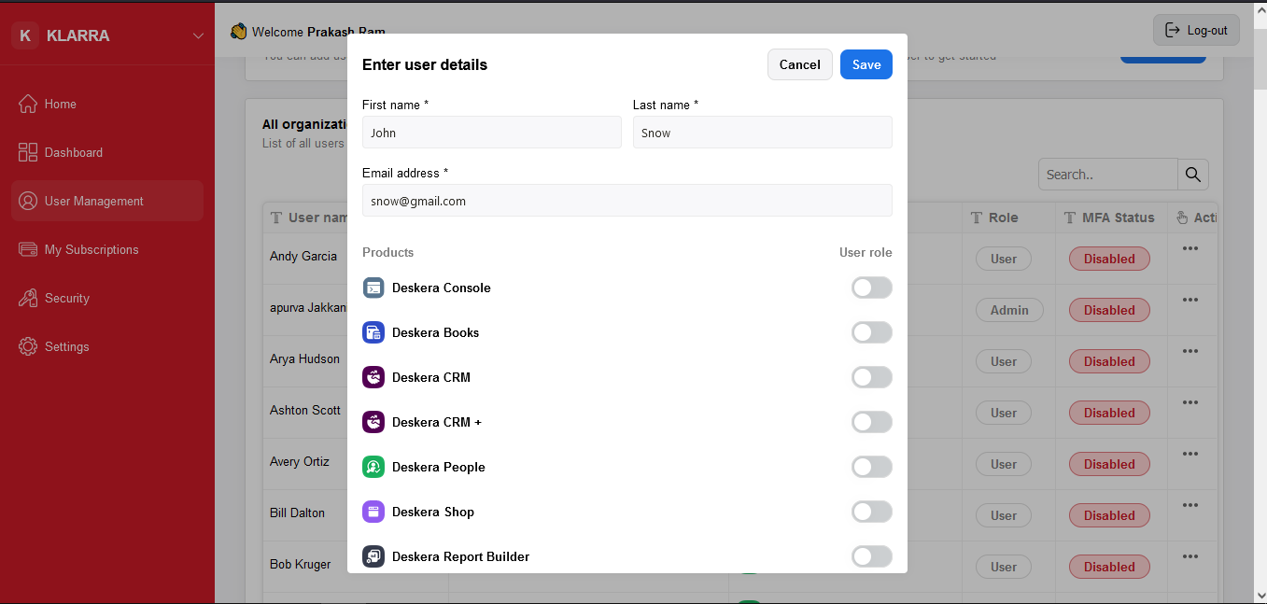Click the magnifier search icon beside Search box
Image resolution: width=1267 pixels, height=604 pixels.
click(x=1193, y=175)
